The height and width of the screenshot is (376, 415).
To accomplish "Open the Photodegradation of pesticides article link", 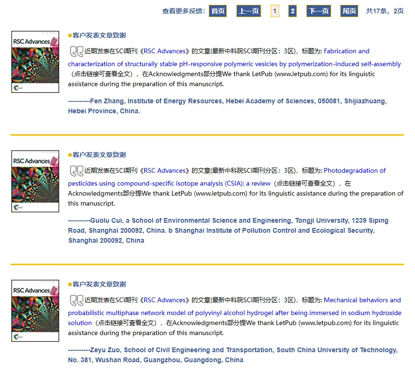I will tap(169, 183).
